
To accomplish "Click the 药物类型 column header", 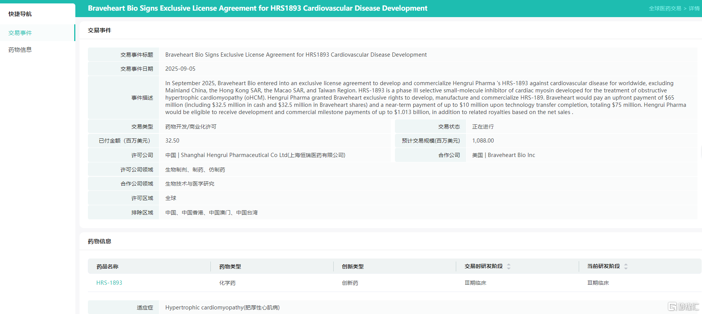I will (230, 266).
